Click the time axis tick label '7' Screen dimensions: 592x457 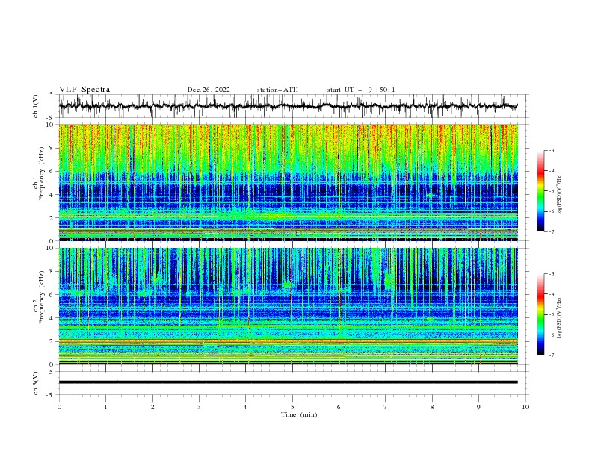coord(386,407)
